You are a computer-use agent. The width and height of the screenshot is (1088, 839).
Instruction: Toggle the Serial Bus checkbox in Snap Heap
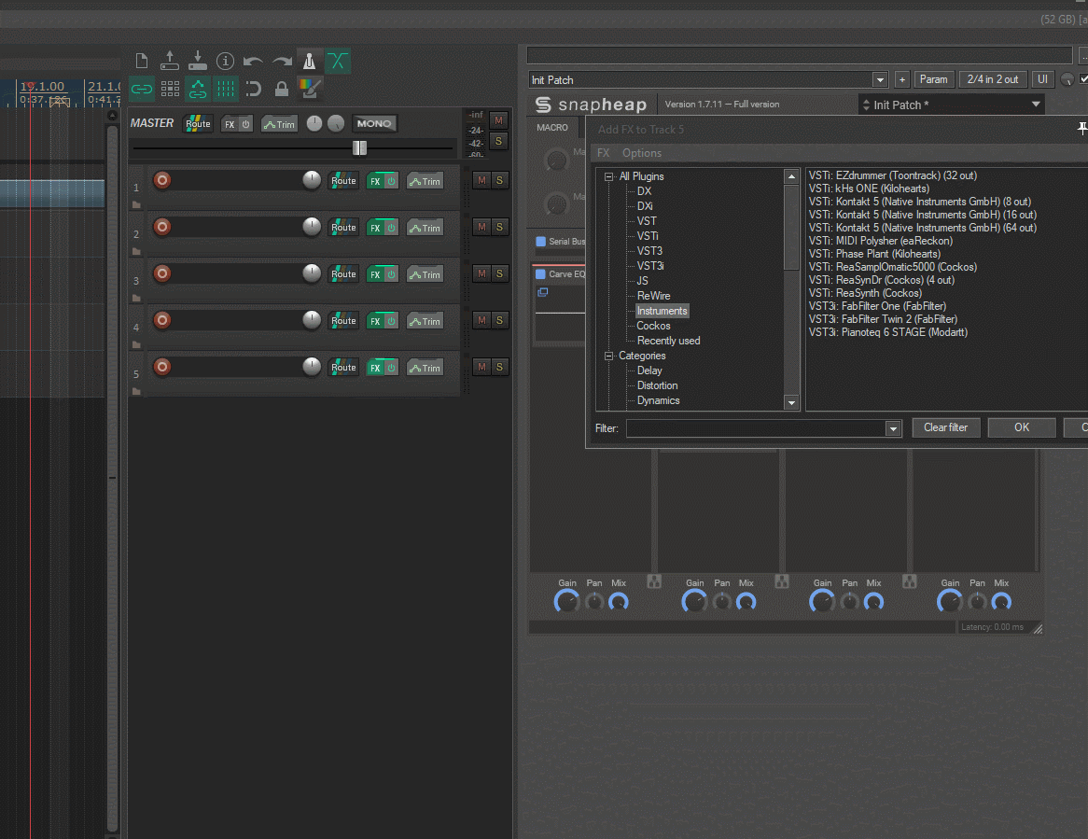point(540,242)
